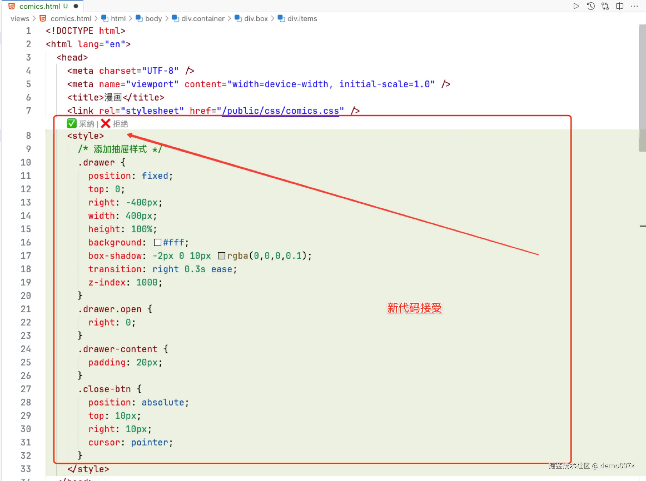Viewport: 646px width, 481px height.
Task: Click the HTML5 icon on the comics.html tab
Action: click(12, 6)
